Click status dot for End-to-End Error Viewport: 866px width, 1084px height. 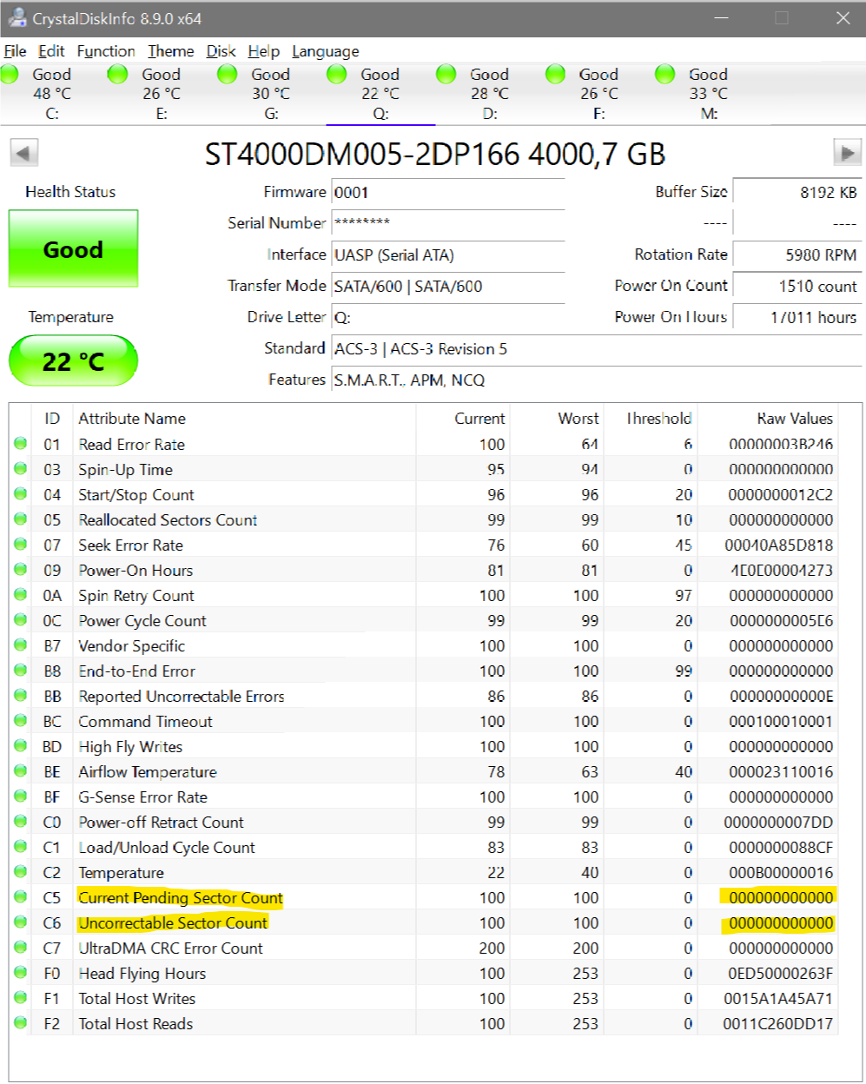(20, 671)
